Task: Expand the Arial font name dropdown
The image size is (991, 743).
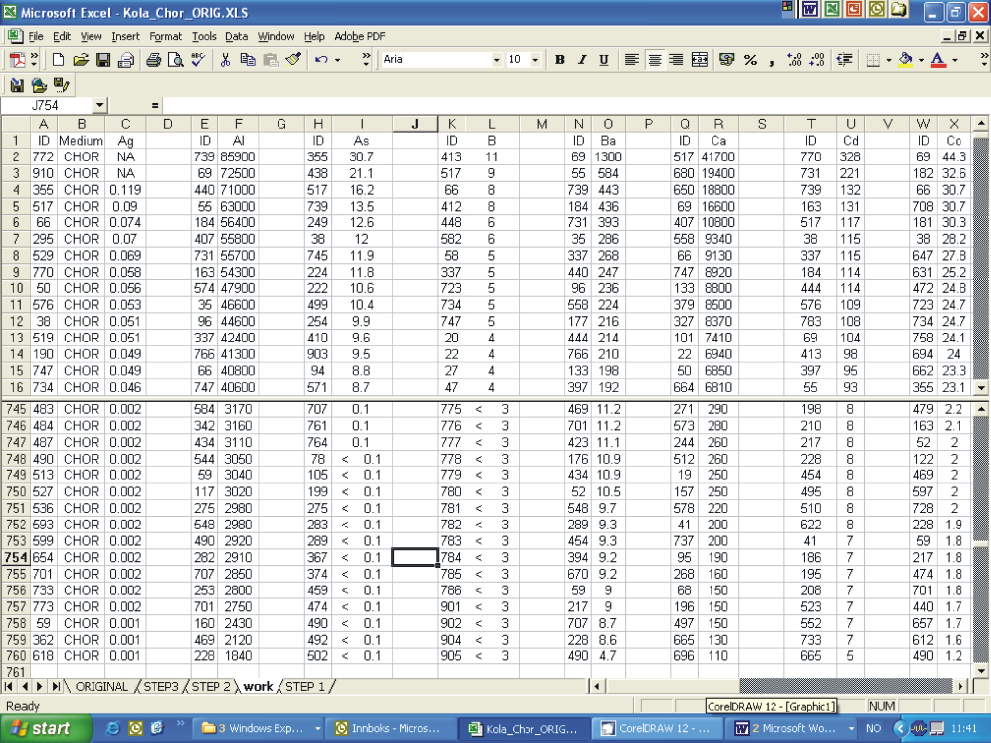Action: click(496, 60)
